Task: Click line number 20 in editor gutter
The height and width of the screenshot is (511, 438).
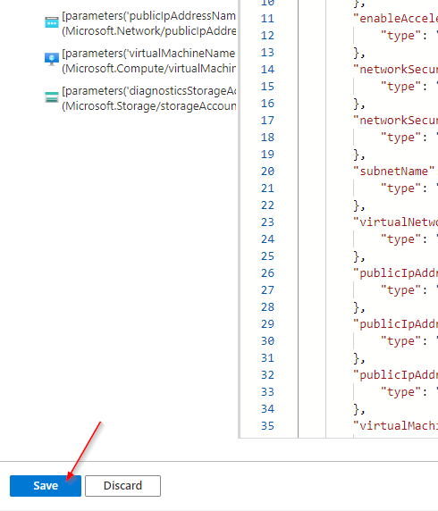Action: [267, 172]
